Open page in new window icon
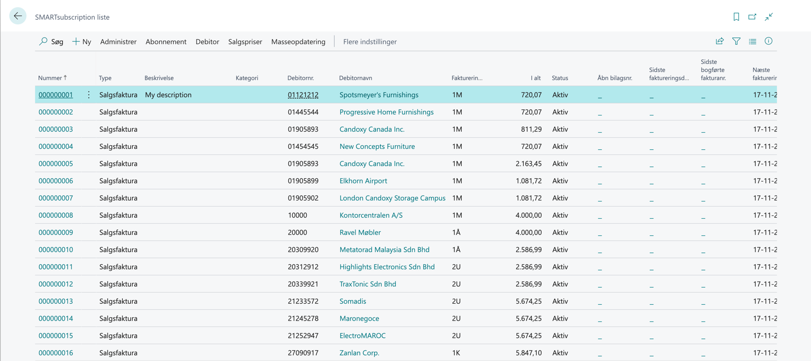This screenshot has height=361, width=811. pos(752,17)
